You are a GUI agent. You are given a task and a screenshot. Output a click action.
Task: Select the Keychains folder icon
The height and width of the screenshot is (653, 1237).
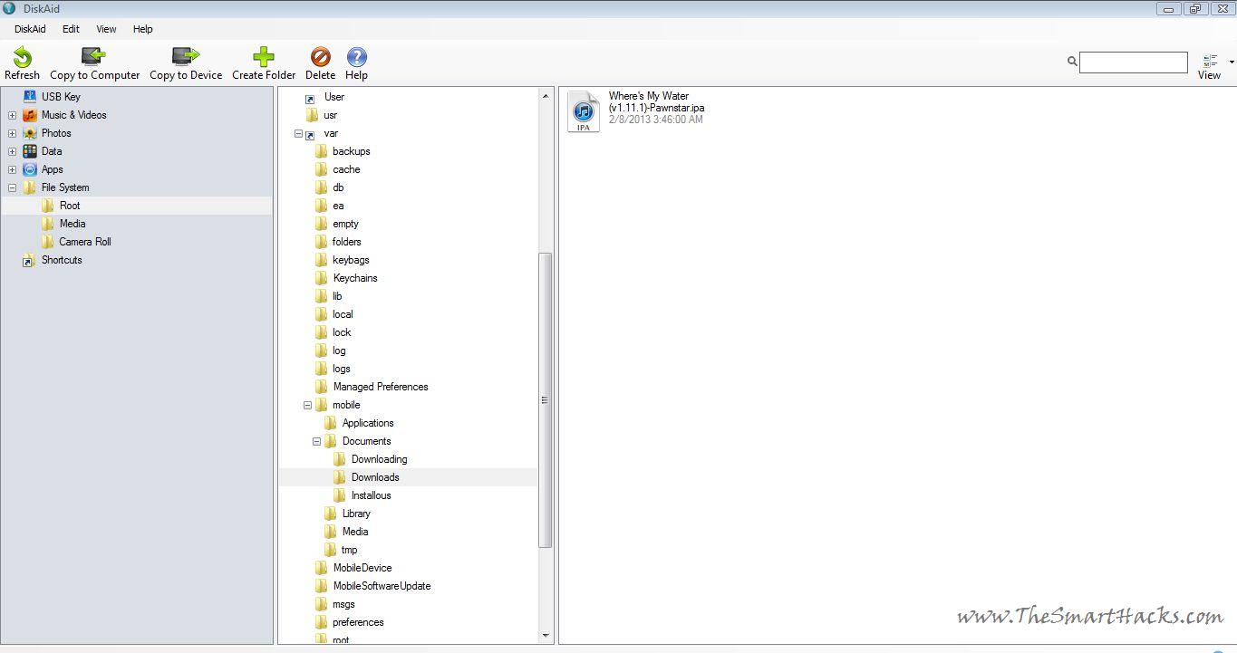[321, 278]
